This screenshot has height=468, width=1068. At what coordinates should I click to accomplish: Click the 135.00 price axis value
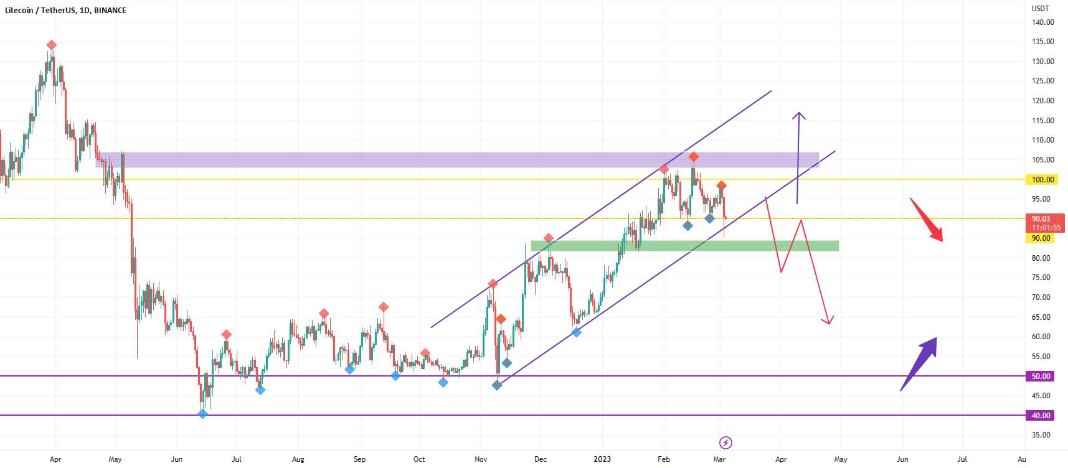click(1042, 42)
